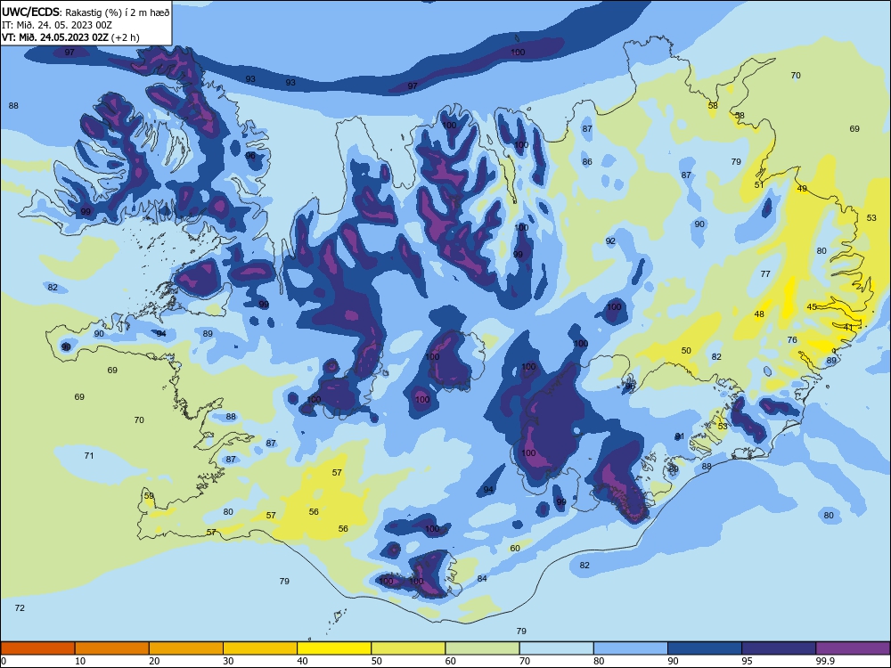Viewport: 891px width, 668px height.
Task: Click the map value 92 in the north-central area
Action: (610, 240)
